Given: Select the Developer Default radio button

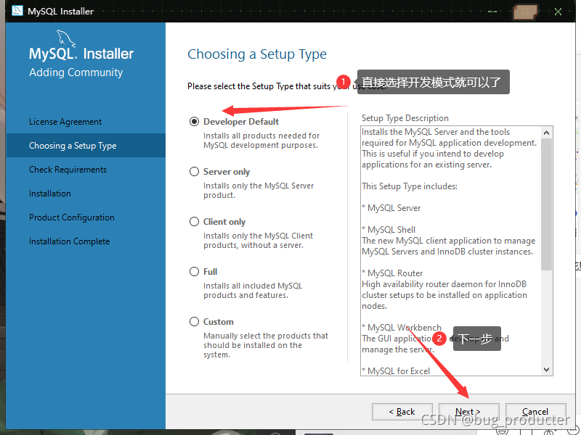Looking at the screenshot, I should (194, 121).
